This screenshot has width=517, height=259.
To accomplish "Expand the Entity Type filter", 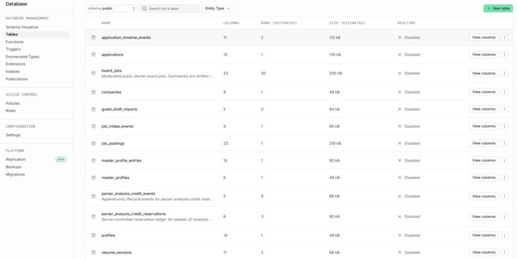I will [x=217, y=8].
